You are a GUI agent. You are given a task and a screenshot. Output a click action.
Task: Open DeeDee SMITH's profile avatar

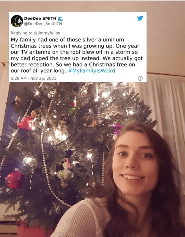(x=17, y=21)
